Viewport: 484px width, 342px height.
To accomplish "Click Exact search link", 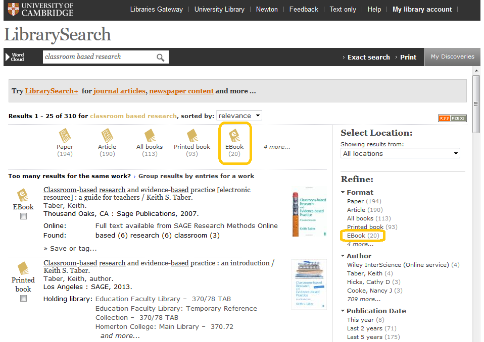I will coord(368,58).
